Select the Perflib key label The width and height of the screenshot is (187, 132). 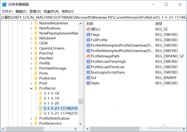(x=44, y=63)
